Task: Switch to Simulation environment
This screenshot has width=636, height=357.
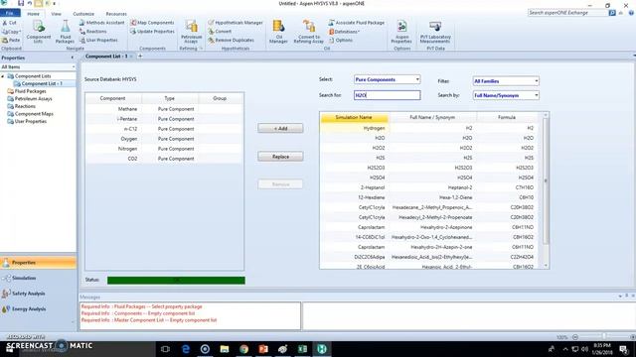Action: (38, 278)
